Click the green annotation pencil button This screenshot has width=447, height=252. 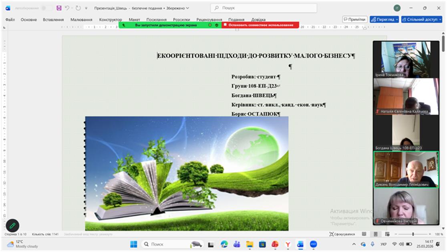[x=12, y=226]
